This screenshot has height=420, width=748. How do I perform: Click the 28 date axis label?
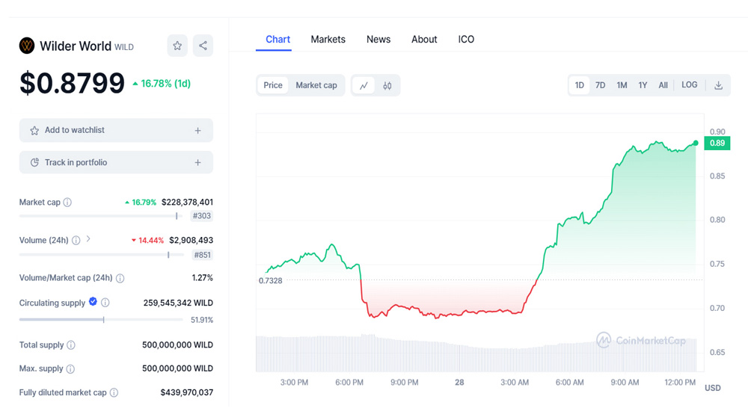(x=459, y=383)
